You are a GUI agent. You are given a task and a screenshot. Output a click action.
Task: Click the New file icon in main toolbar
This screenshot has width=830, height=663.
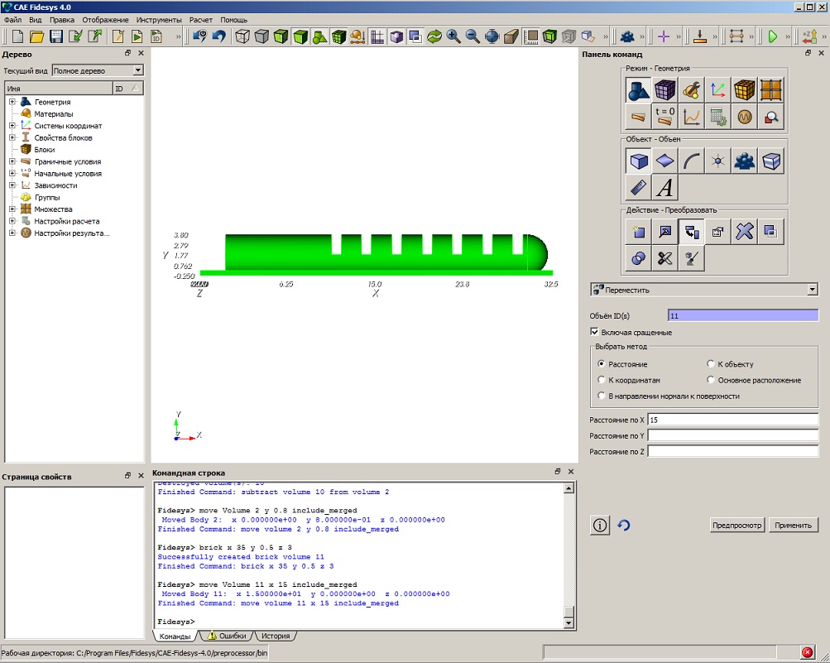click(x=17, y=36)
